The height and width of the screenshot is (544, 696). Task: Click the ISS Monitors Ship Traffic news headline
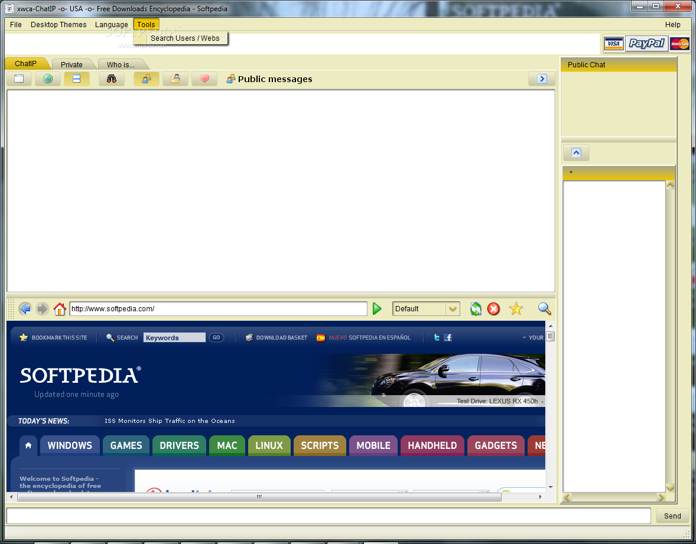(170, 421)
